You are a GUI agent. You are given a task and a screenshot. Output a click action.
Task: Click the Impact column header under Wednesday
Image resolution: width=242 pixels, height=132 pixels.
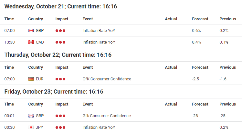[62, 19]
